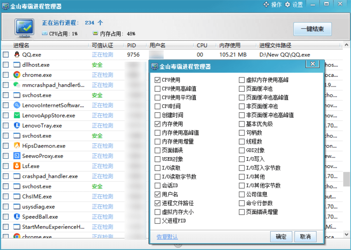Click the 恢复默认 link

(x=167, y=237)
